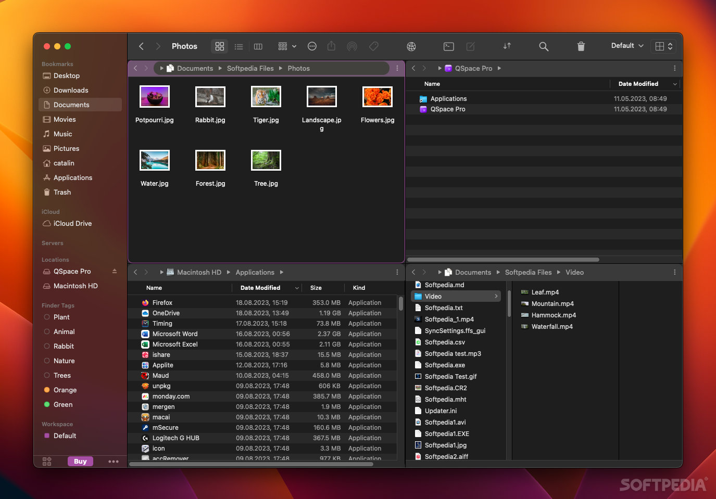Open the catalin home folder in sidebar
716x499 pixels.
pos(80,163)
